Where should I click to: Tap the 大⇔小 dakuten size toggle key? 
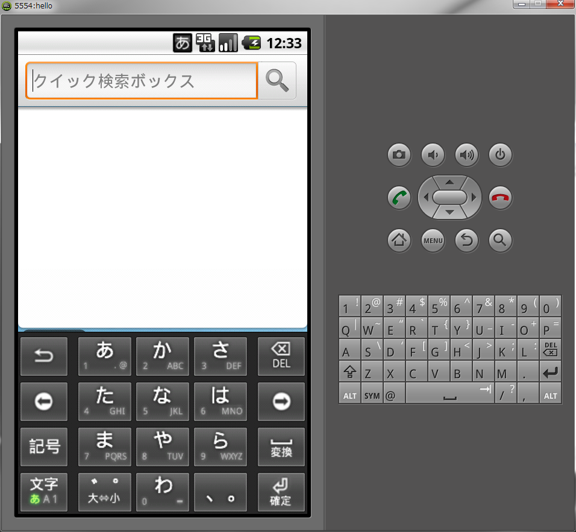[105, 492]
